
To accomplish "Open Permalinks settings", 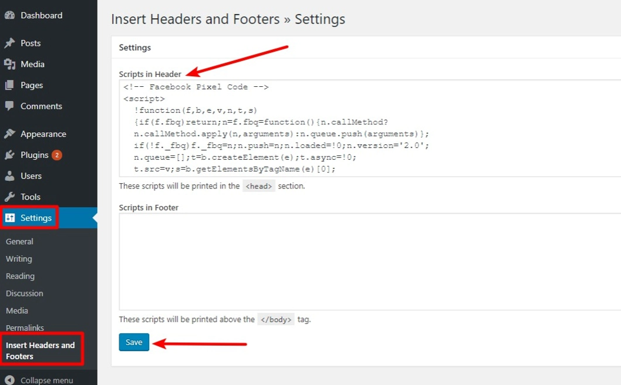I will coord(25,328).
